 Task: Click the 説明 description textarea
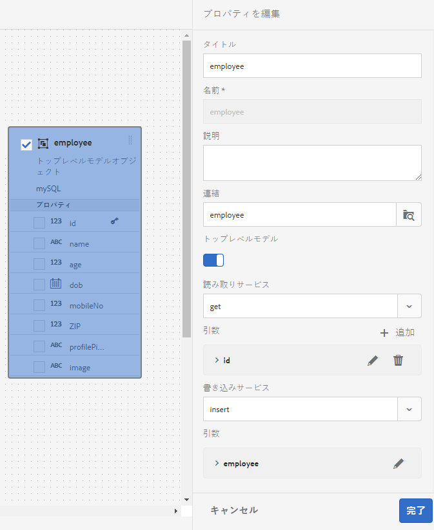coord(312,163)
